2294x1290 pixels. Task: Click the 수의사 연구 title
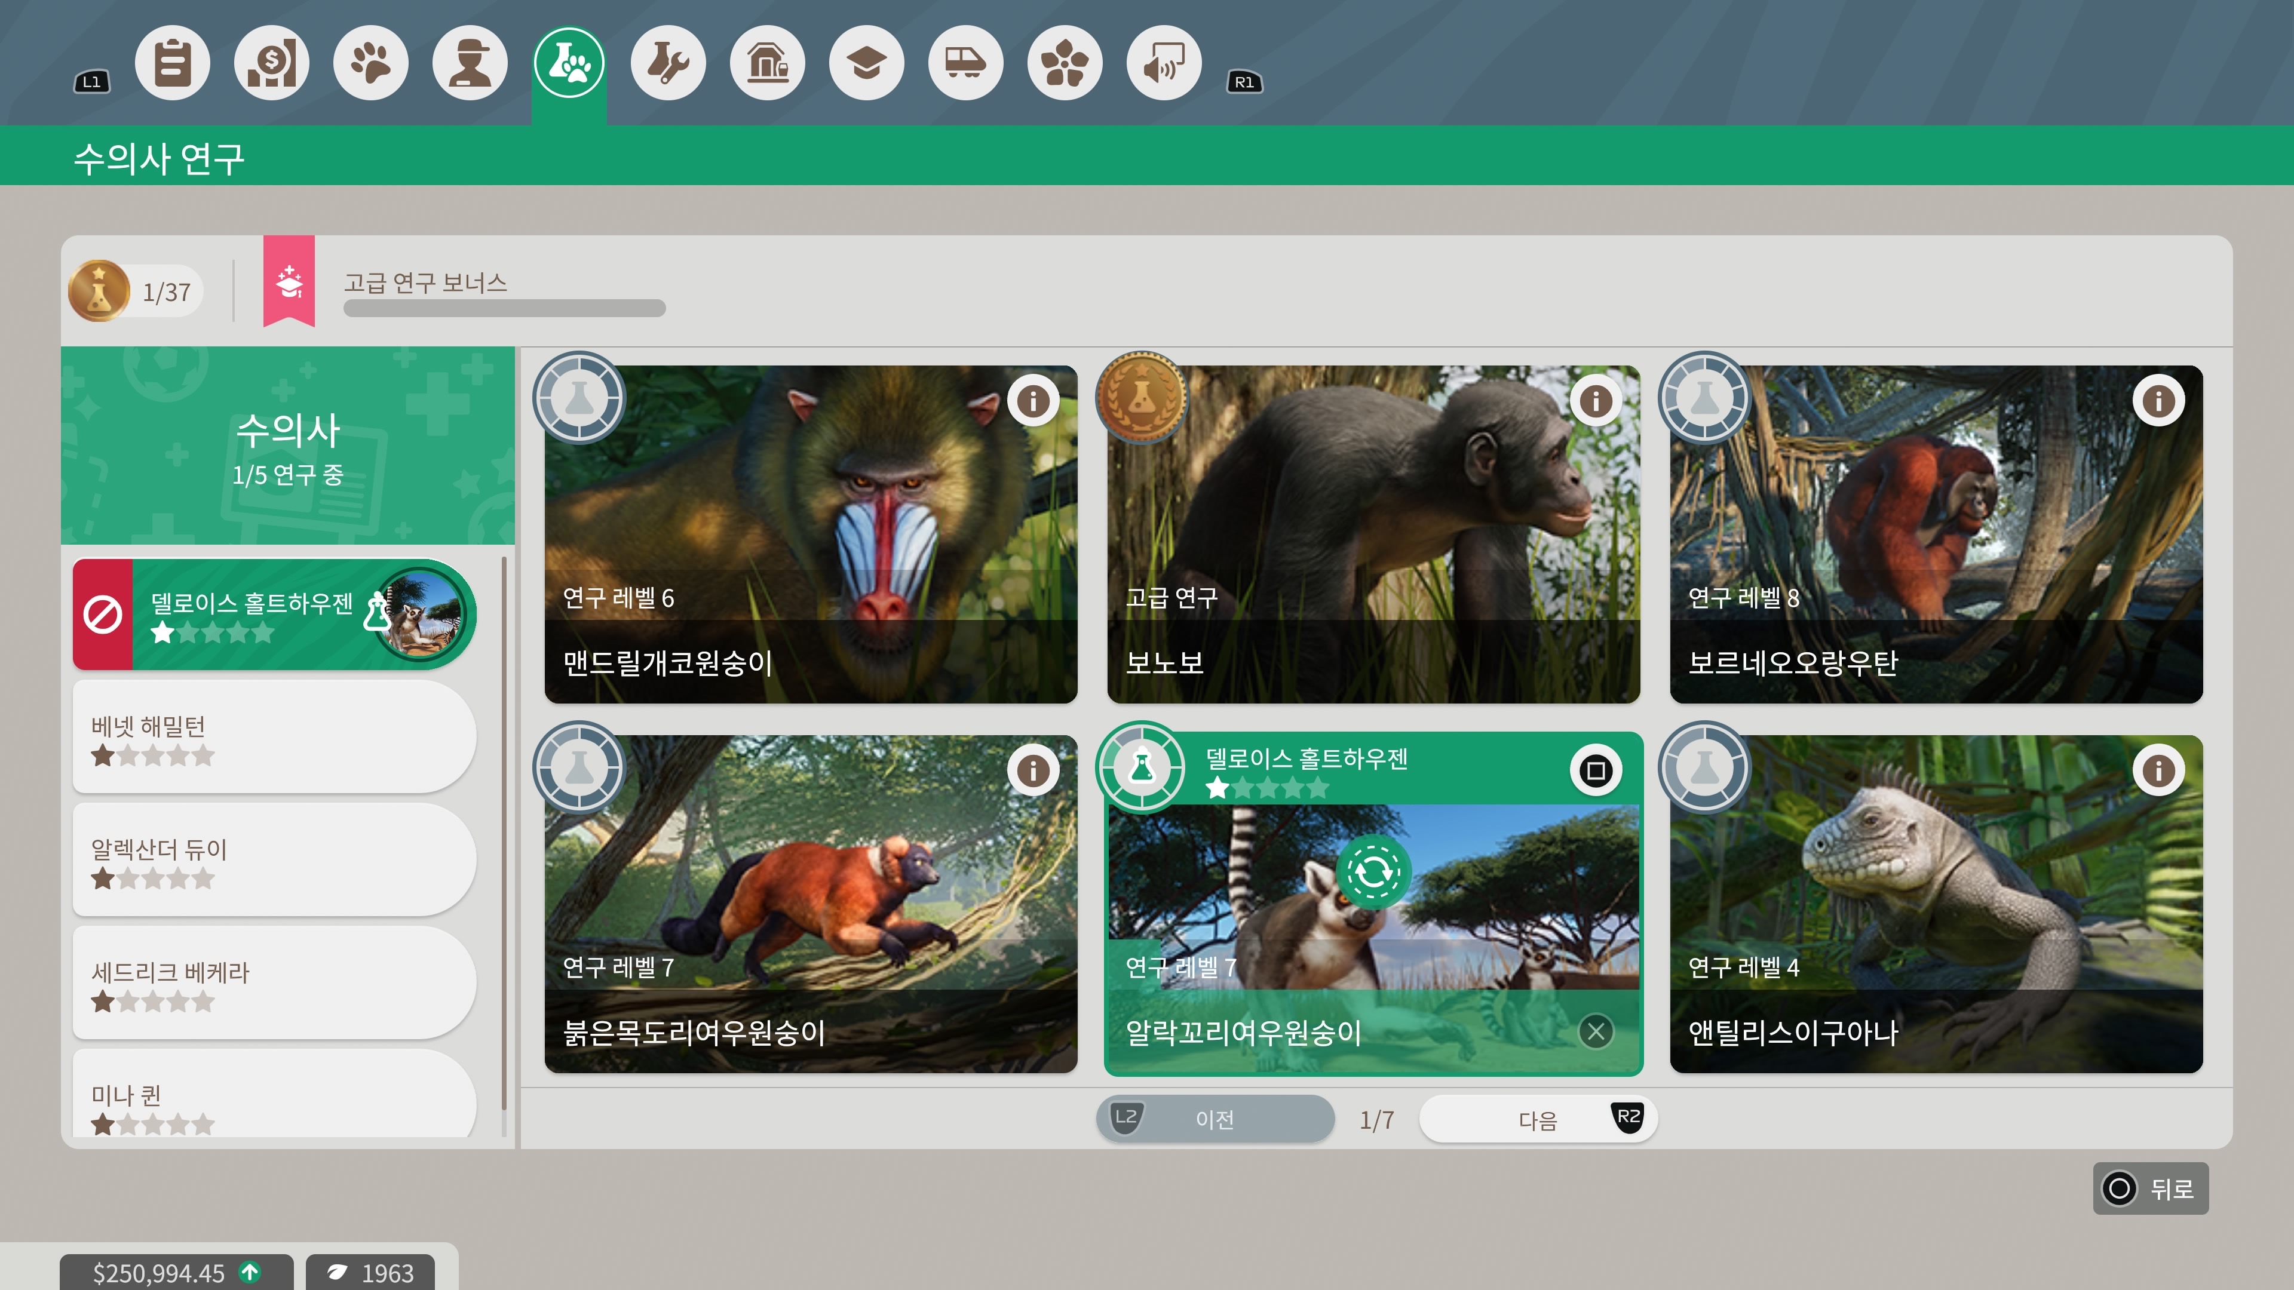click(158, 158)
